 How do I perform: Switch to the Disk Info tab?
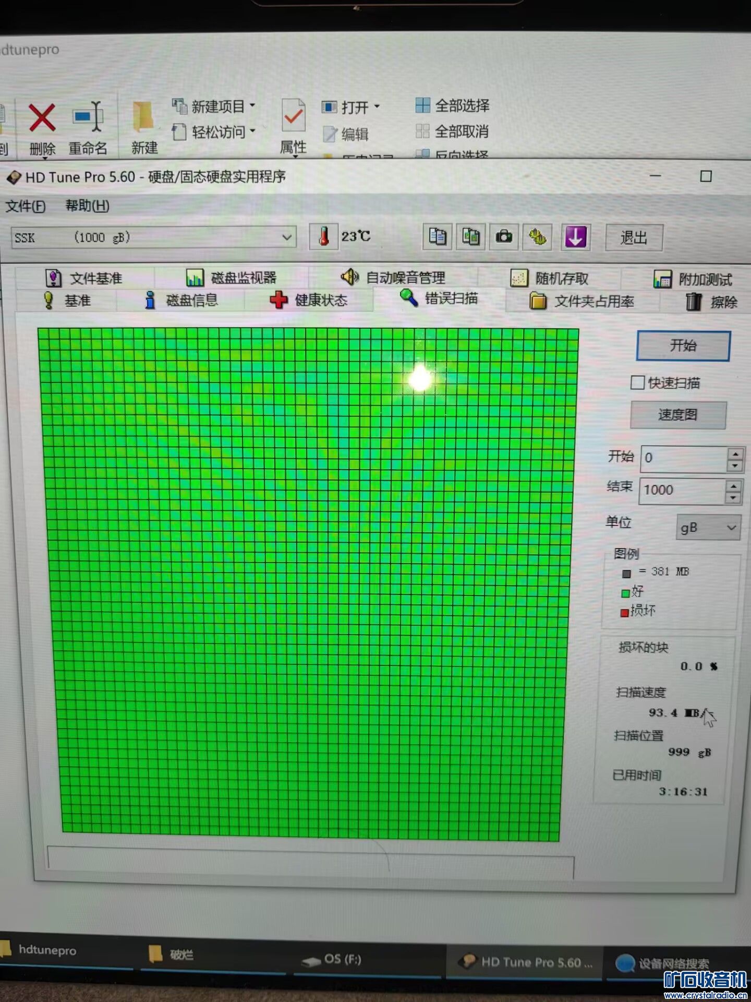(181, 300)
